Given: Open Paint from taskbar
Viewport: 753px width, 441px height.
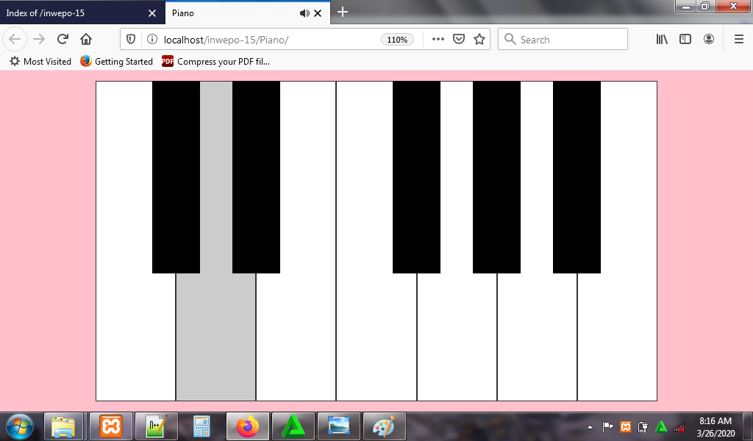Looking at the screenshot, I should click(384, 426).
